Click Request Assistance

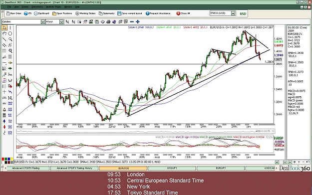pos(158,13)
